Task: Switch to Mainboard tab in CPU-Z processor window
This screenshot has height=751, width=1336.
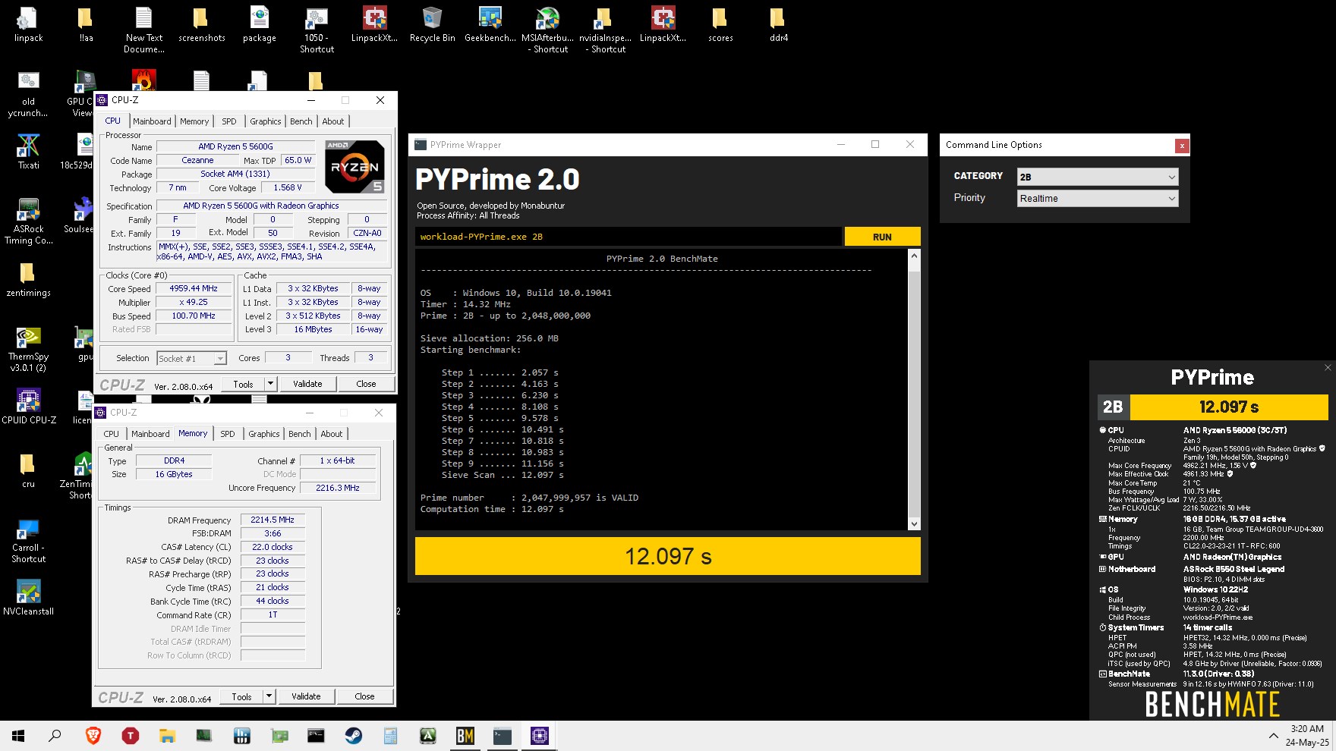Action: 153,121
